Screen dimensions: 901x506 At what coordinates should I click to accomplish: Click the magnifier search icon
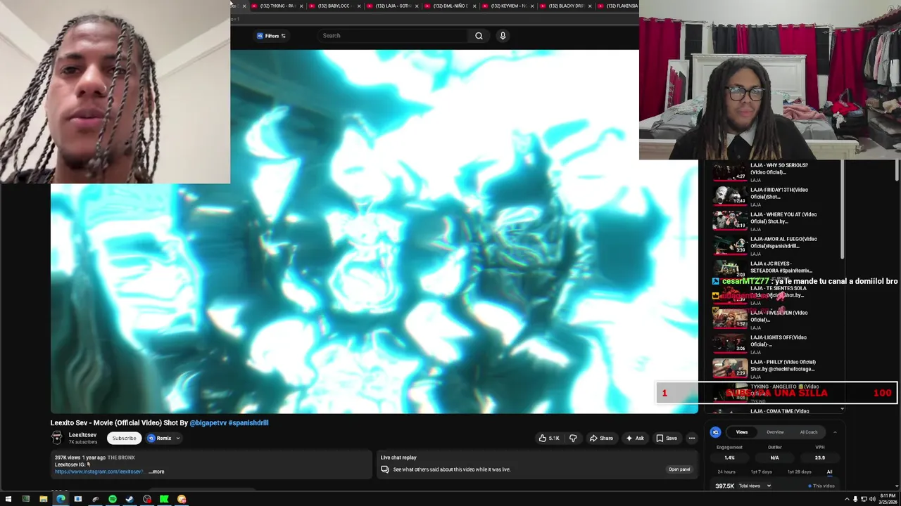479,36
